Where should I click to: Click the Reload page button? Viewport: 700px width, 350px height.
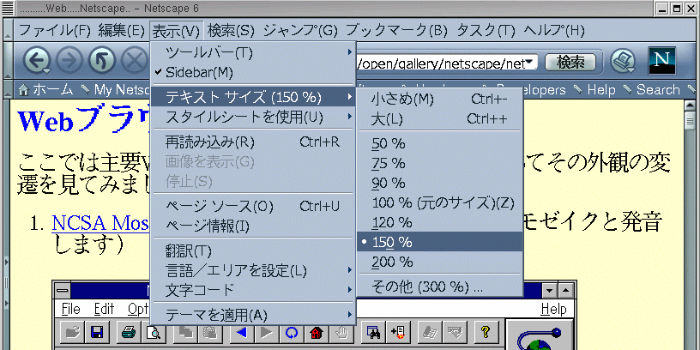[x=102, y=61]
